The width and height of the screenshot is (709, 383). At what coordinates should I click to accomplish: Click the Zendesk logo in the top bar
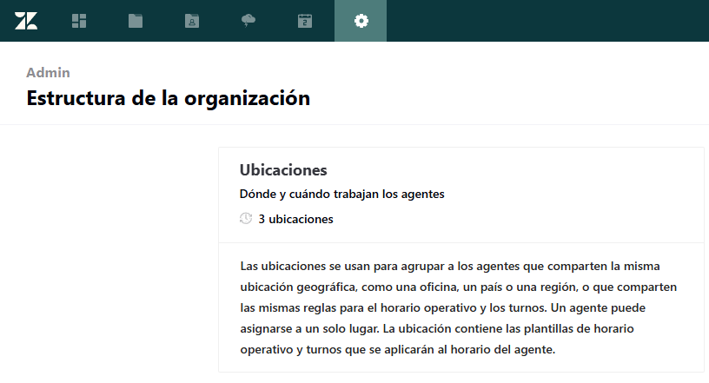pyautogui.click(x=26, y=21)
